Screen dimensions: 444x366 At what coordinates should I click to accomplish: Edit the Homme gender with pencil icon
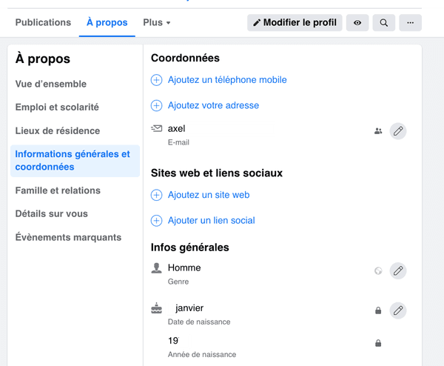coord(398,270)
